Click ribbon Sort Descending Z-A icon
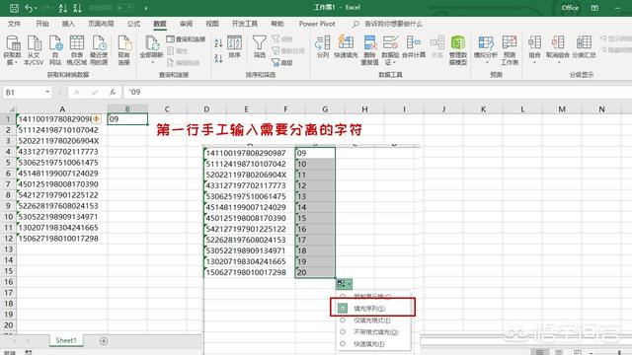The height and width of the screenshot is (355, 632). tap(218, 58)
